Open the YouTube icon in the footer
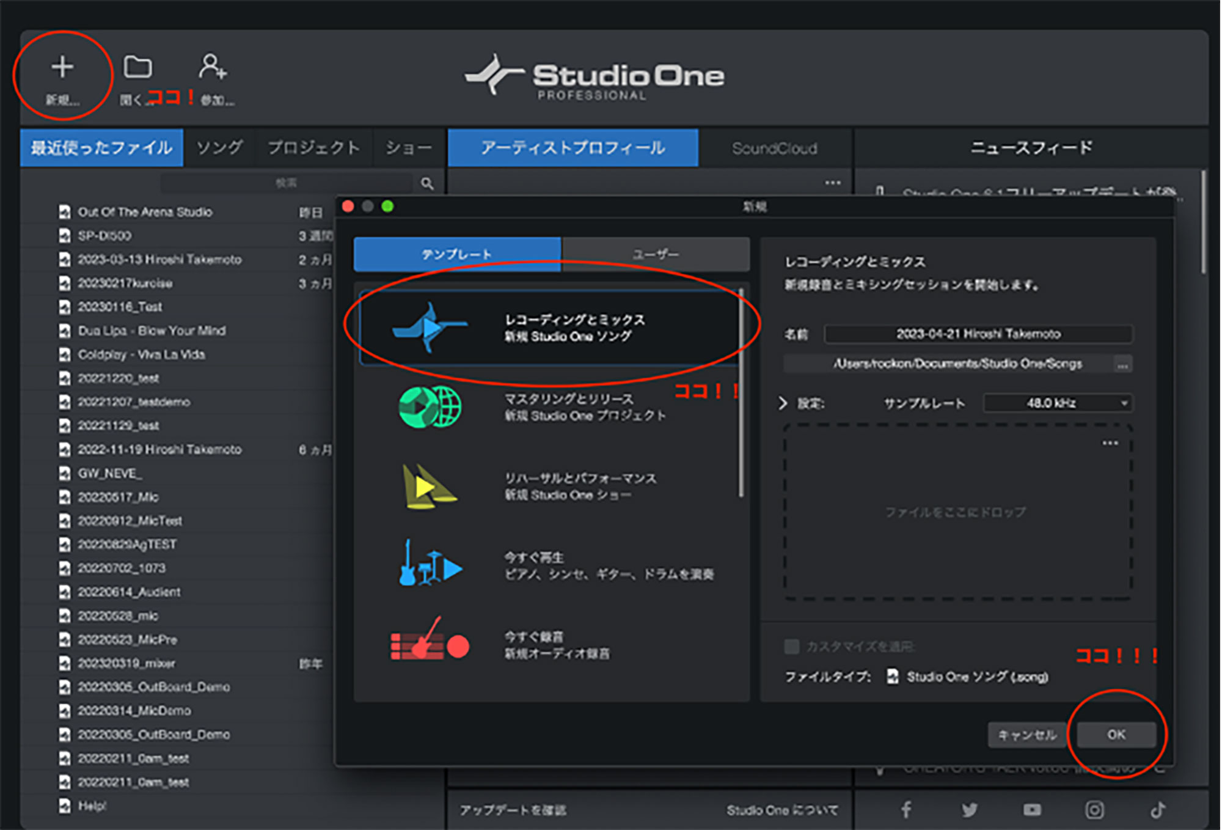 1032,810
